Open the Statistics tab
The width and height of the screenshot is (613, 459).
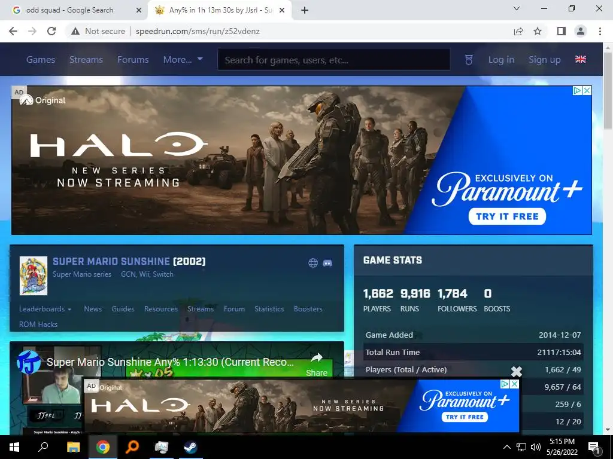(x=269, y=309)
